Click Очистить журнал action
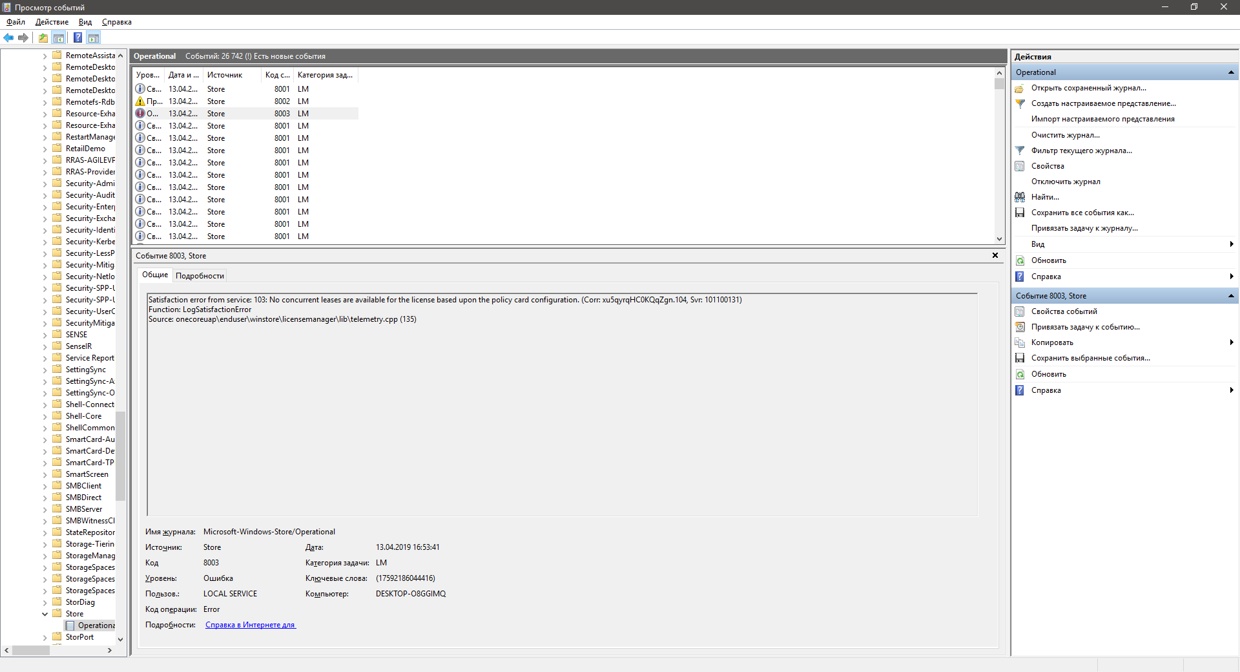 click(x=1065, y=135)
